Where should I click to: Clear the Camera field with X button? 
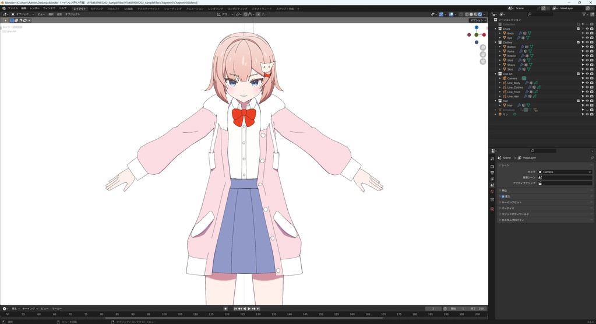point(589,172)
